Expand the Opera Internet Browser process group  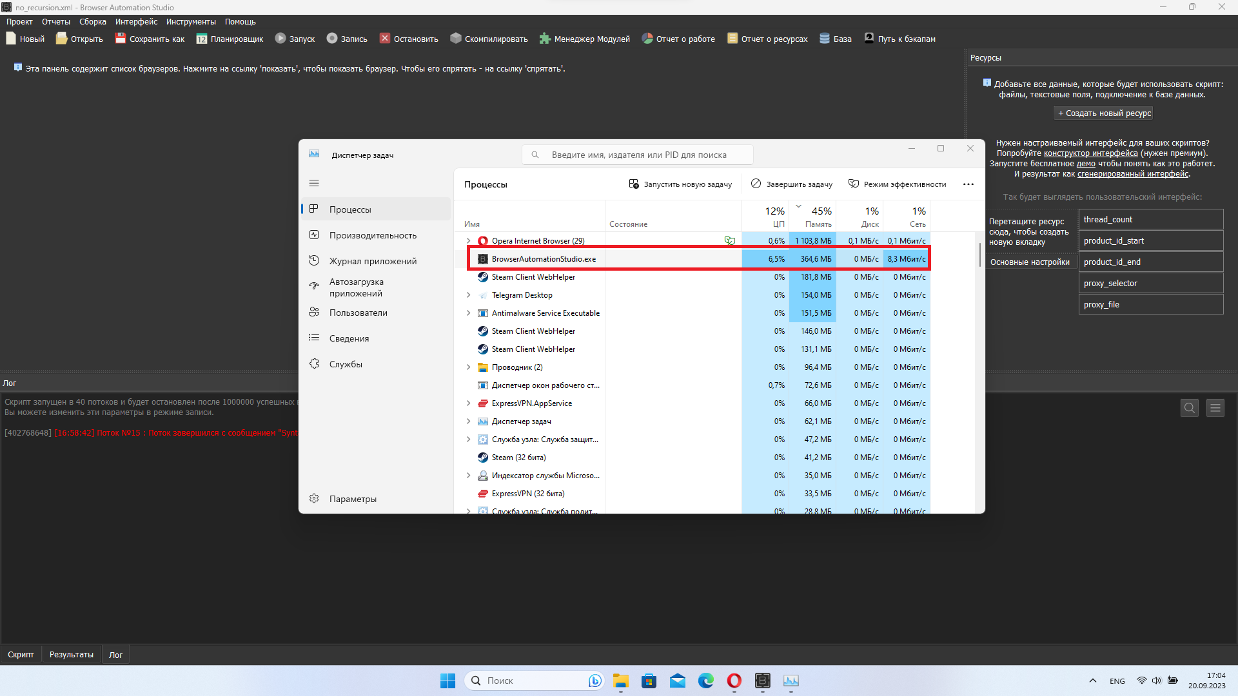pos(469,241)
